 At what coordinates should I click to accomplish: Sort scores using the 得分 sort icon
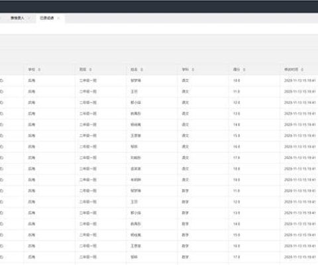coord(244,70)
